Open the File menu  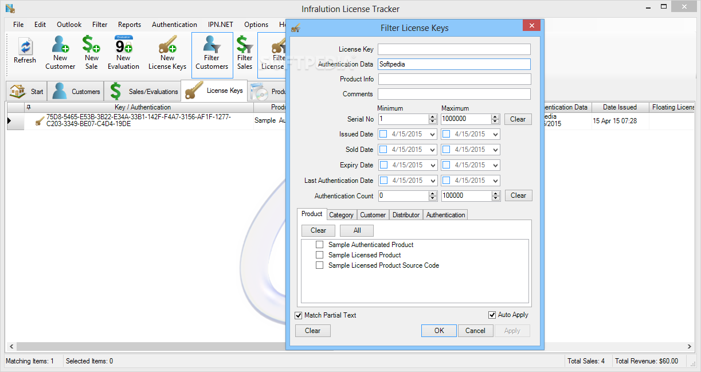point(18,25)
